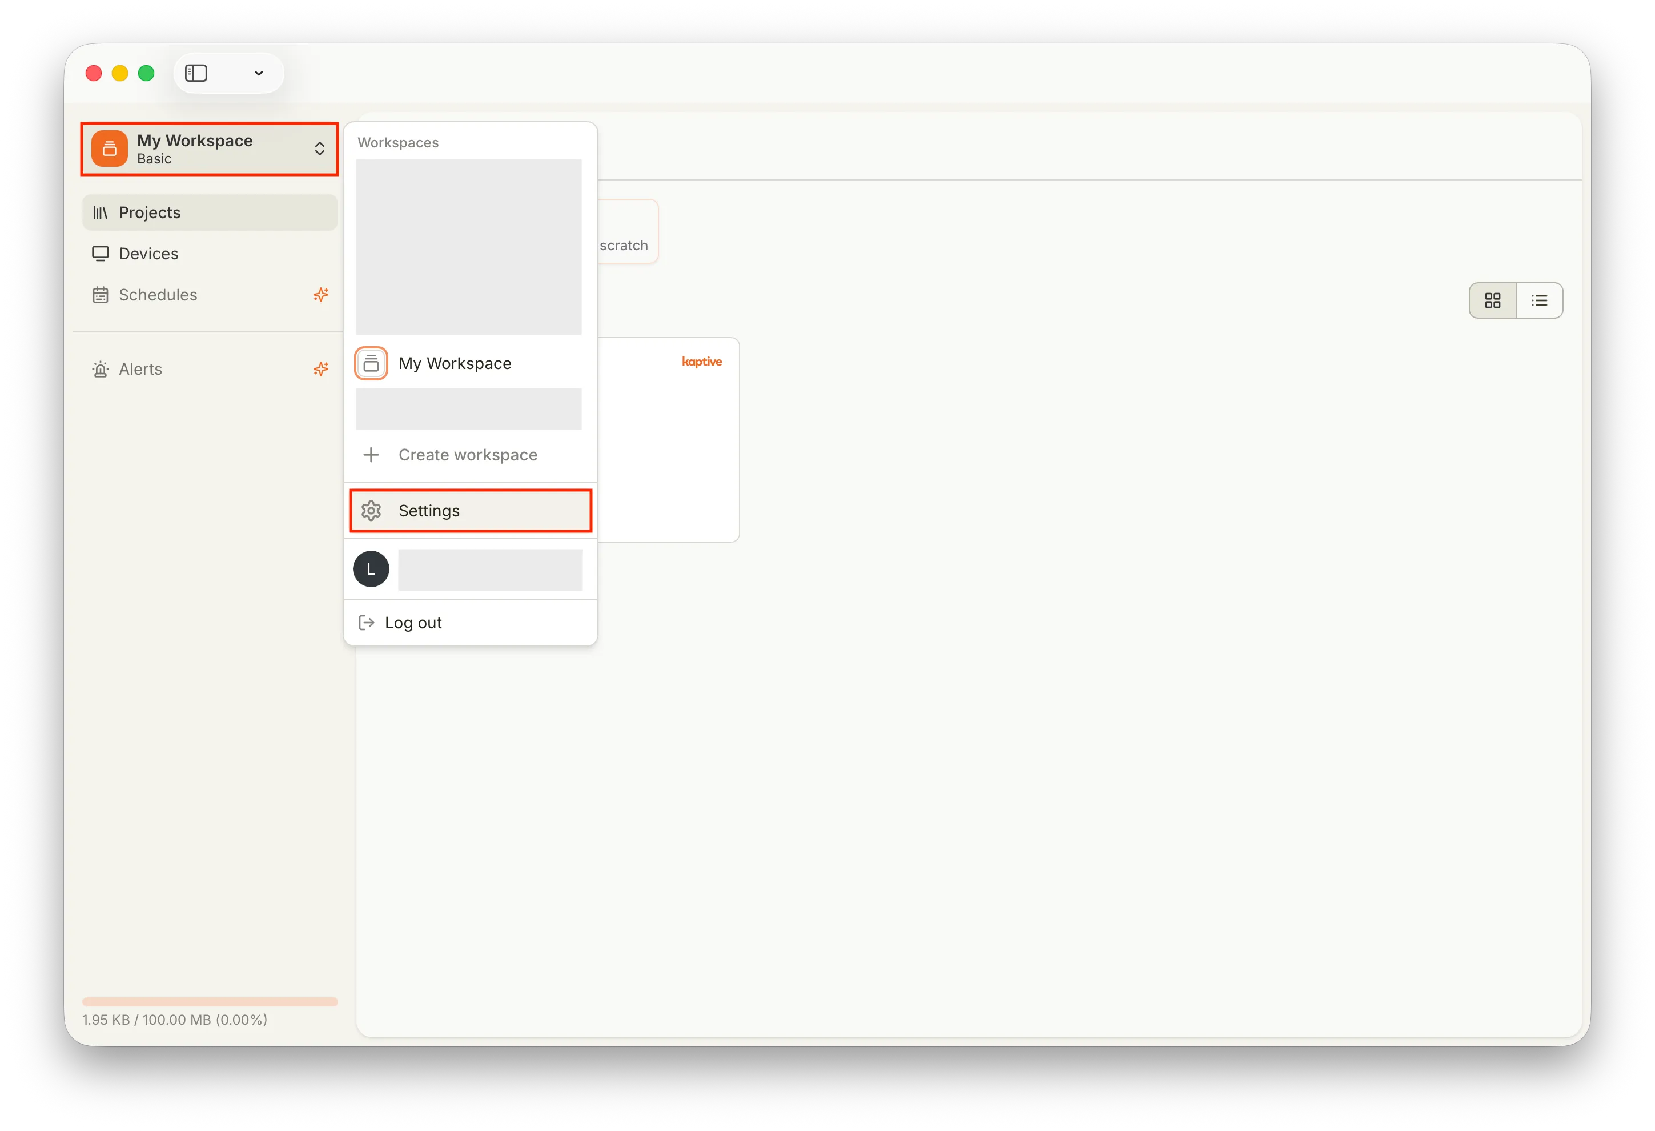The height and width of the screenshot is (1131, 1655).
Task: Switch to grid view layout
Action: [x=1492, y=300]
